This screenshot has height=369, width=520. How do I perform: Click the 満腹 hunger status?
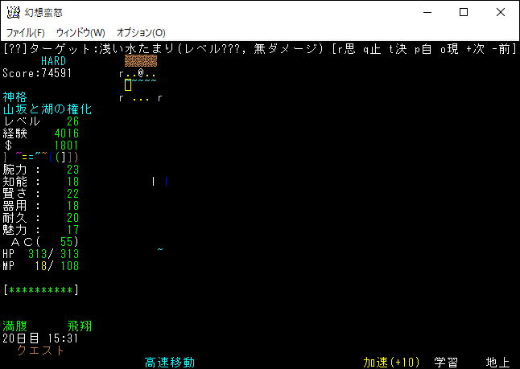point(15,326)
